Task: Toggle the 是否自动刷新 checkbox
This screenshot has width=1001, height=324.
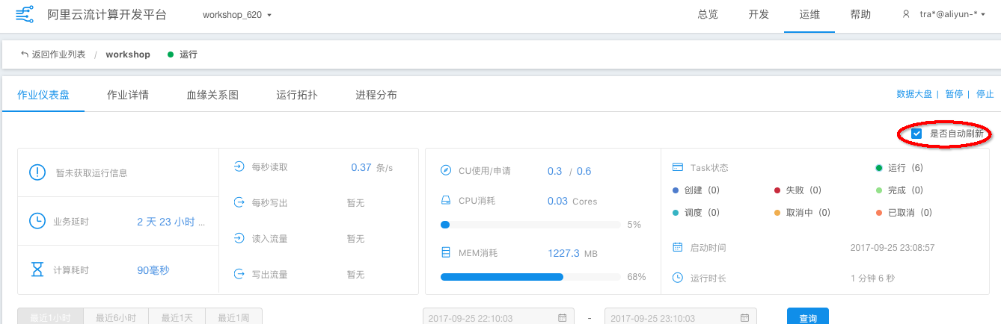Action: (916, 134)
